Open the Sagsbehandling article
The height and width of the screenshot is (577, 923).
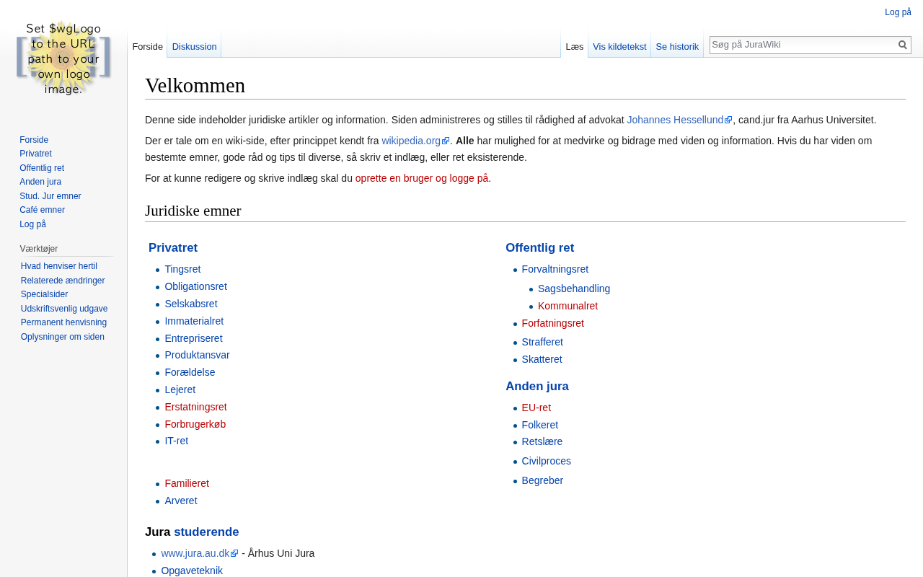574,288
